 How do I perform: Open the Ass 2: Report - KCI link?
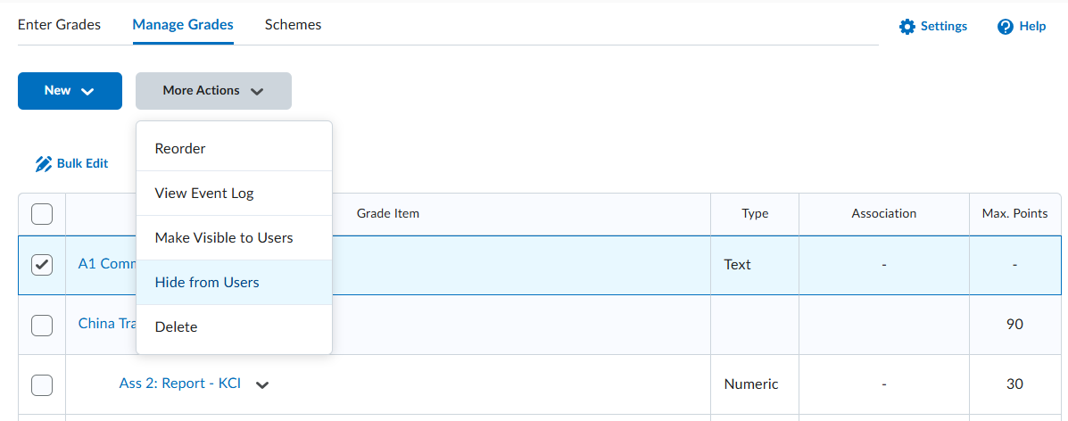[x=180, y=384]
